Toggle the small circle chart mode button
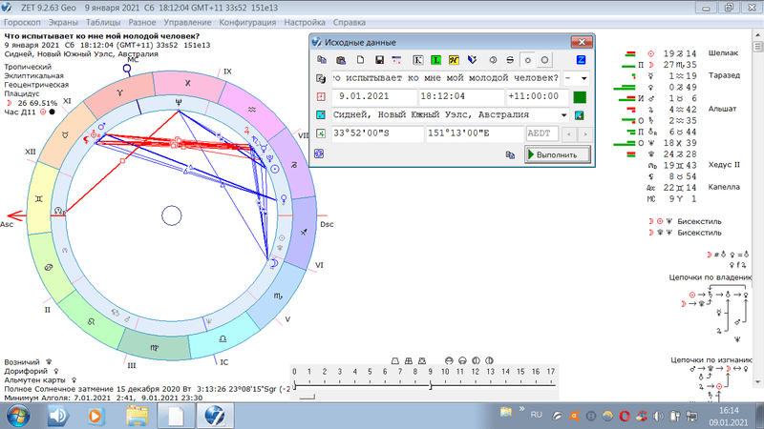Screen dimensions: 764x429 pos(528,60)
